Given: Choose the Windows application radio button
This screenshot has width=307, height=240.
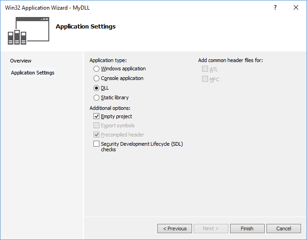Looking at the screenshot, I should click(96, 69).
